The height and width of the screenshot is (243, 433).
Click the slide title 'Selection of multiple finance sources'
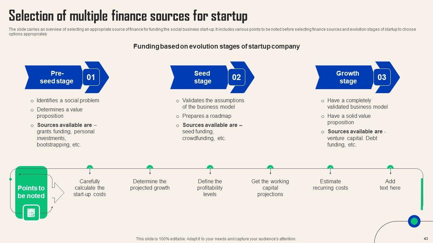128,16
